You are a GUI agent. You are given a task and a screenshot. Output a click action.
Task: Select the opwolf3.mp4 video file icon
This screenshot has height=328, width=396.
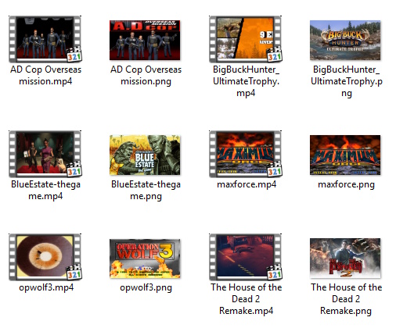tap(45, 257)
